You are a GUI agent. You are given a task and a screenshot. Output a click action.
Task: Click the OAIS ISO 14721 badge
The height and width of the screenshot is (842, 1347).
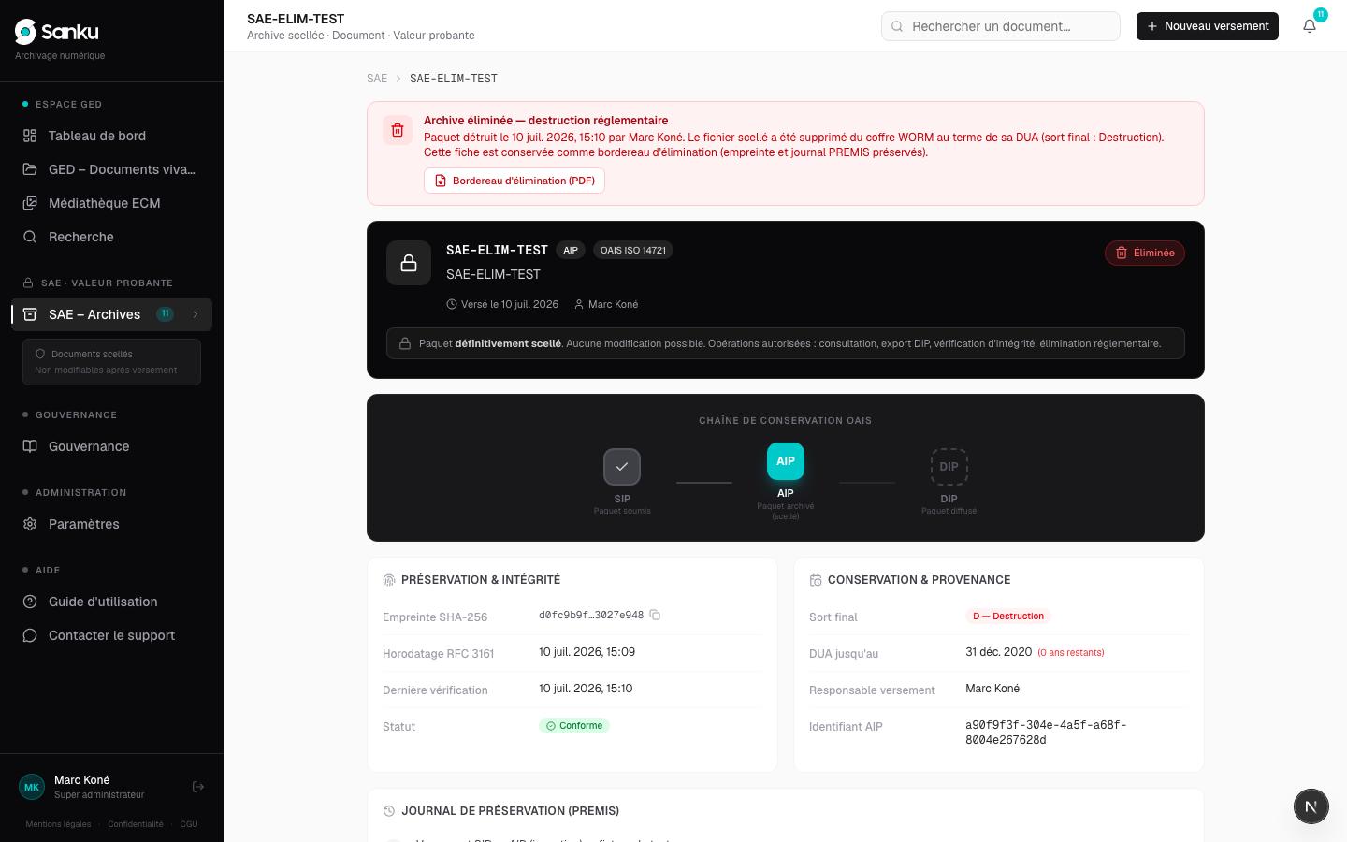tap(633, 250)
